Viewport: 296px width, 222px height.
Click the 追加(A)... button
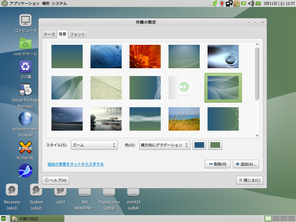[x=246, y=164]
